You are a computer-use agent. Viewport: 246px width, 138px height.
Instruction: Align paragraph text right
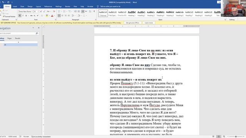(x=66, y=16)
